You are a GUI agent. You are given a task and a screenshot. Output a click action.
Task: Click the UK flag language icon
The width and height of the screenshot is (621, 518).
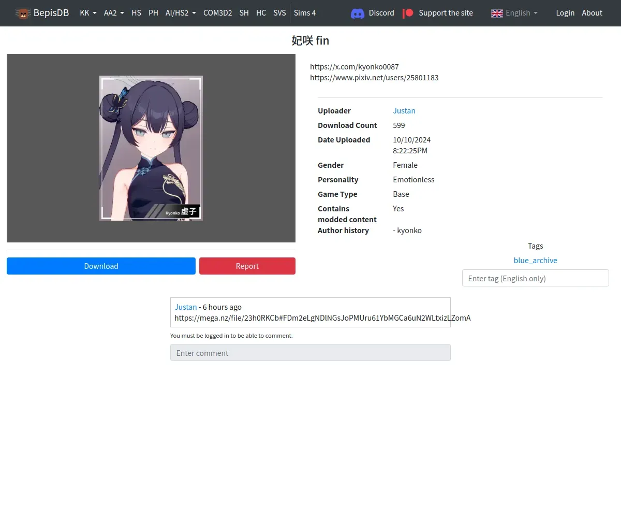coord(497,13)
